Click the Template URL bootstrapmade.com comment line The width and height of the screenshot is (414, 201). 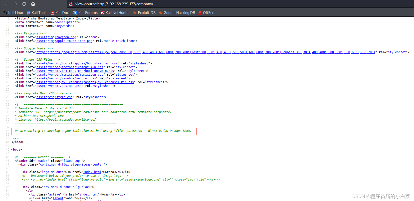pyautogui.click(x=93, y=112)
